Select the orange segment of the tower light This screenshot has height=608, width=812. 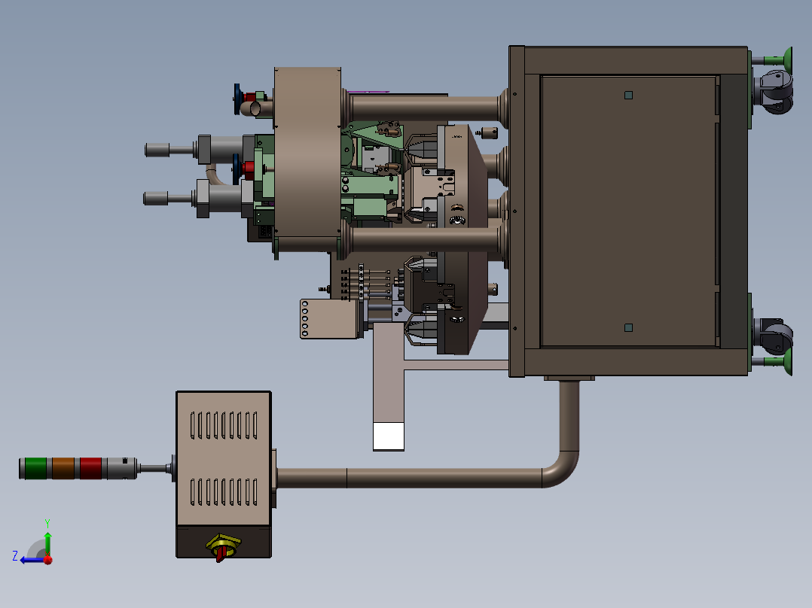point(63,468)
